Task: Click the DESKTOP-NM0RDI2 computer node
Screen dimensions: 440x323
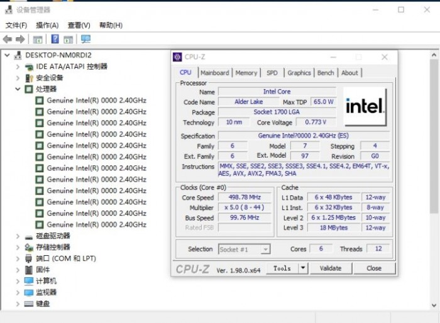Action: click(x=58, y=55)
